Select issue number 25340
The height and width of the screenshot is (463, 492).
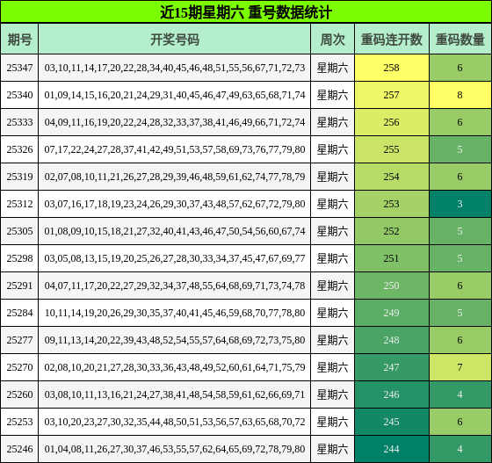tap(19, 95)
